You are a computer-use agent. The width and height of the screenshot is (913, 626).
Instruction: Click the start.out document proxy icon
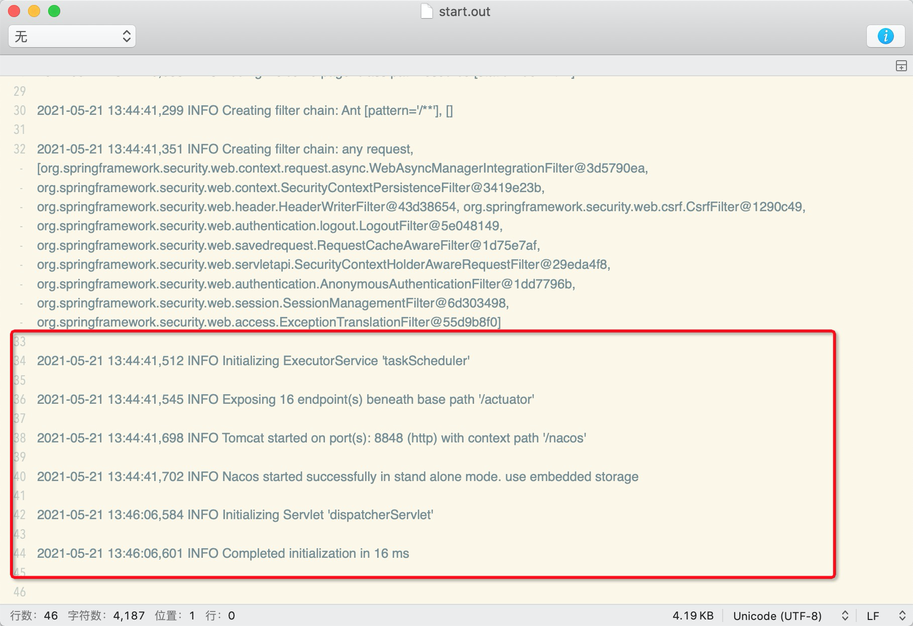coord(426,11)
